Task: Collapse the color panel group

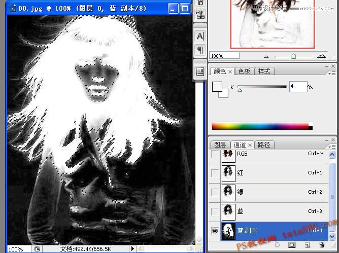Action: (x=326, y=66)
